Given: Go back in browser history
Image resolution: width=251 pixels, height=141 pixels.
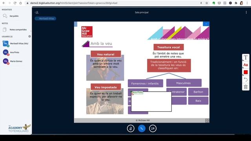Looking at the screenshot, I should click(x=4, y=3).
